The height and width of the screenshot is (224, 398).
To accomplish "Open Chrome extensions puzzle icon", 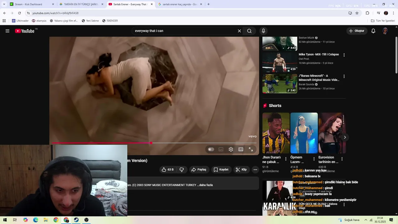I will coord(367,13).
